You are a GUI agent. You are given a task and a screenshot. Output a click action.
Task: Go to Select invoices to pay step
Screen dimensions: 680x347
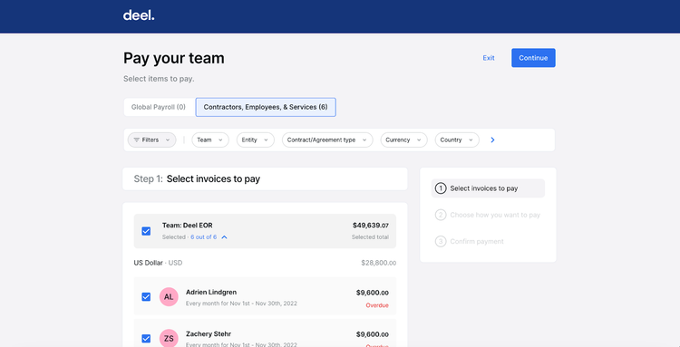pyautogui.click(x=488, y=188)
